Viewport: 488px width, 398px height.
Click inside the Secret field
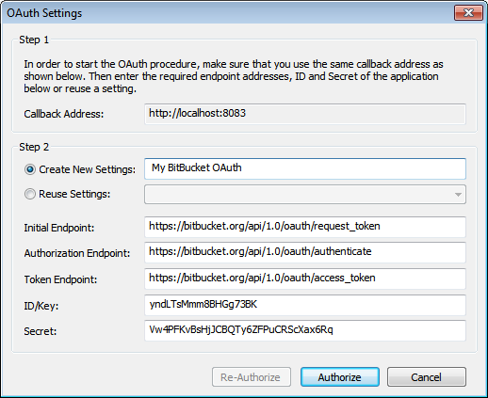coord(305,330)
